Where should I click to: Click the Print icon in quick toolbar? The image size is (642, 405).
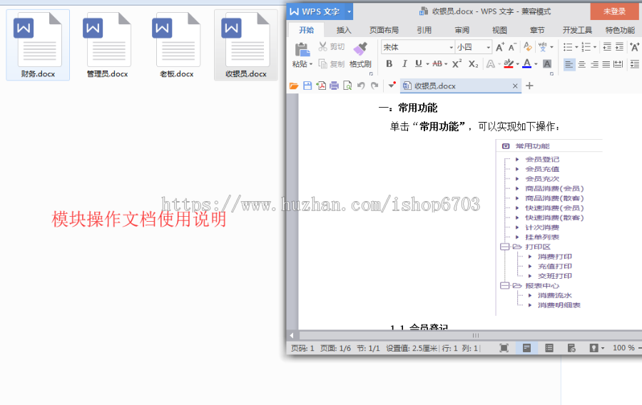click(x=334, y=86)
